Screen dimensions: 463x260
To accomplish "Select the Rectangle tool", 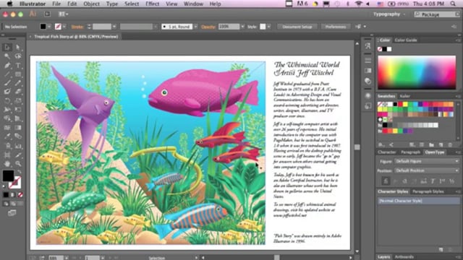I will pos(18,74).
